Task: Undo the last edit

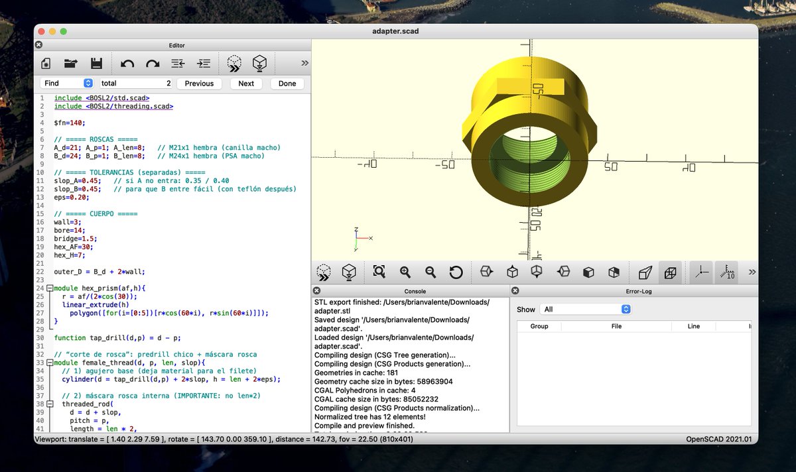Action: (127, 64)
